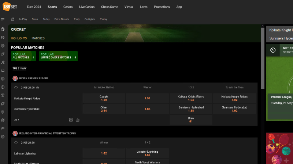Select the flag icon in left sidebar
The height and width of the screenshot is (164, 293).
tap(3, 129)
